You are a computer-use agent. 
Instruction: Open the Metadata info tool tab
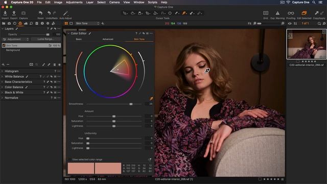pos(42,24)
